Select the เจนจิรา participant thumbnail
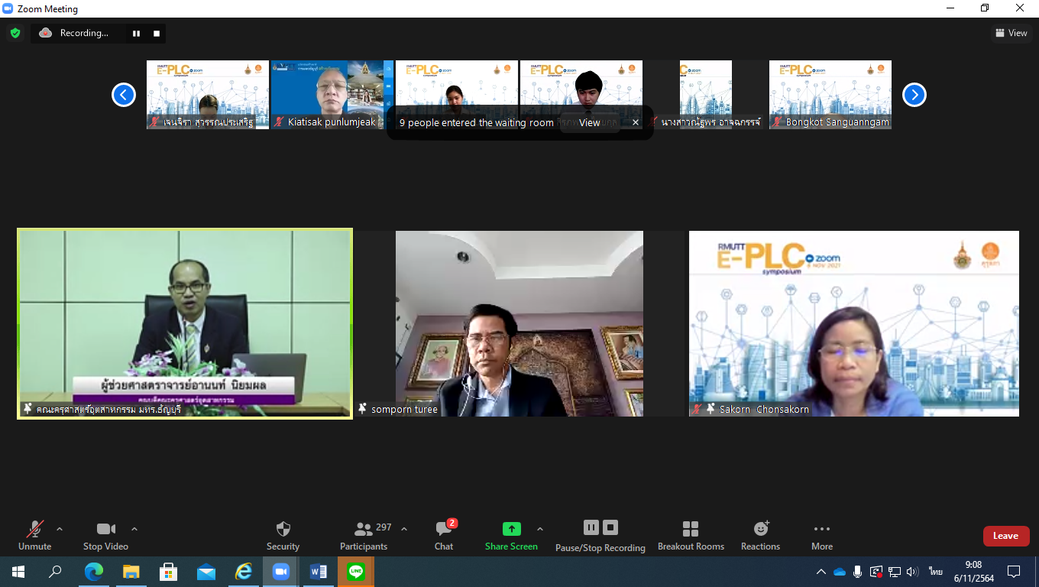This screenshot has width=1039, height=587. (208, 95)
